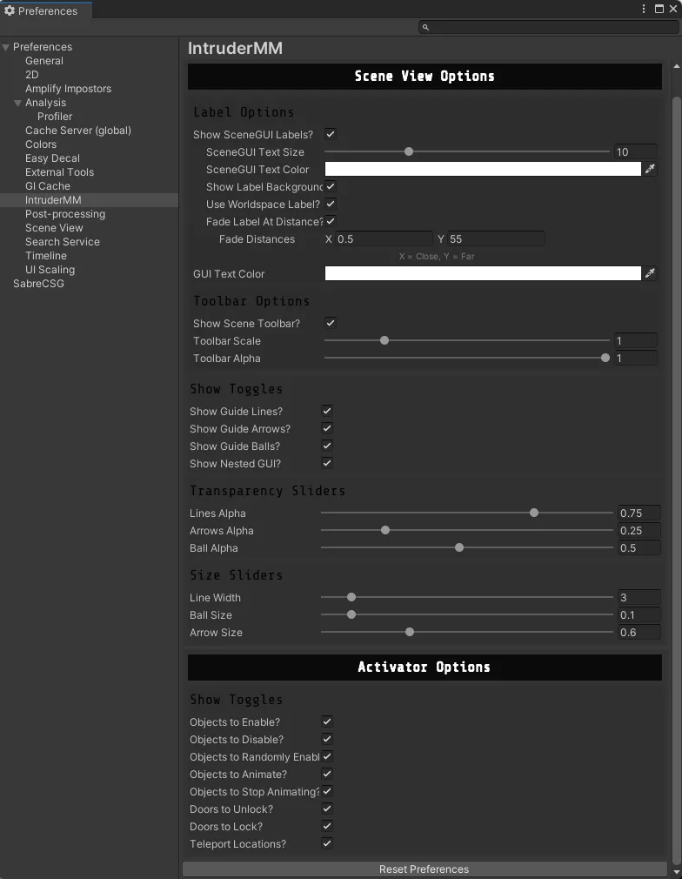Toggle Show SceneGUI Labels checkbox
This screenshot has width=682, height=879.
click(331, 134)
